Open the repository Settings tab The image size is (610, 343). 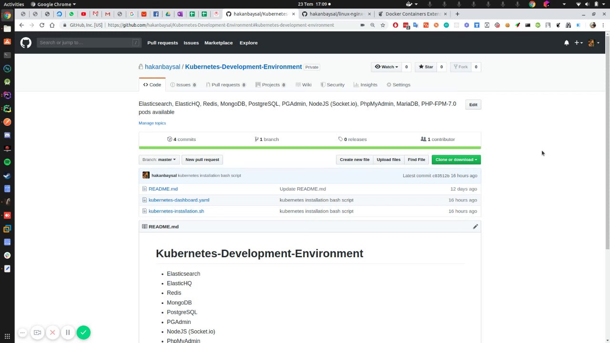(398, 85)
